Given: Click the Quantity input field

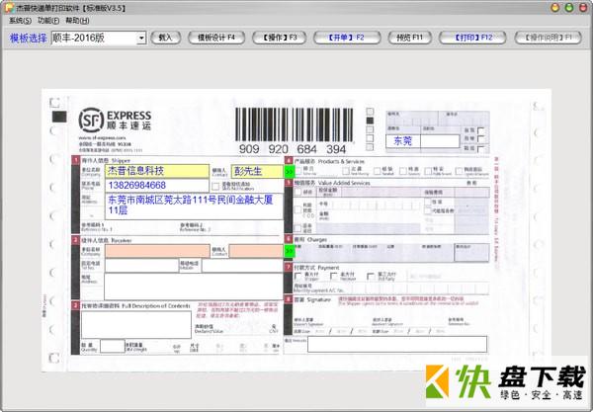Looking at the screenshot, I should pyautogui.click(x=113, y=346).
